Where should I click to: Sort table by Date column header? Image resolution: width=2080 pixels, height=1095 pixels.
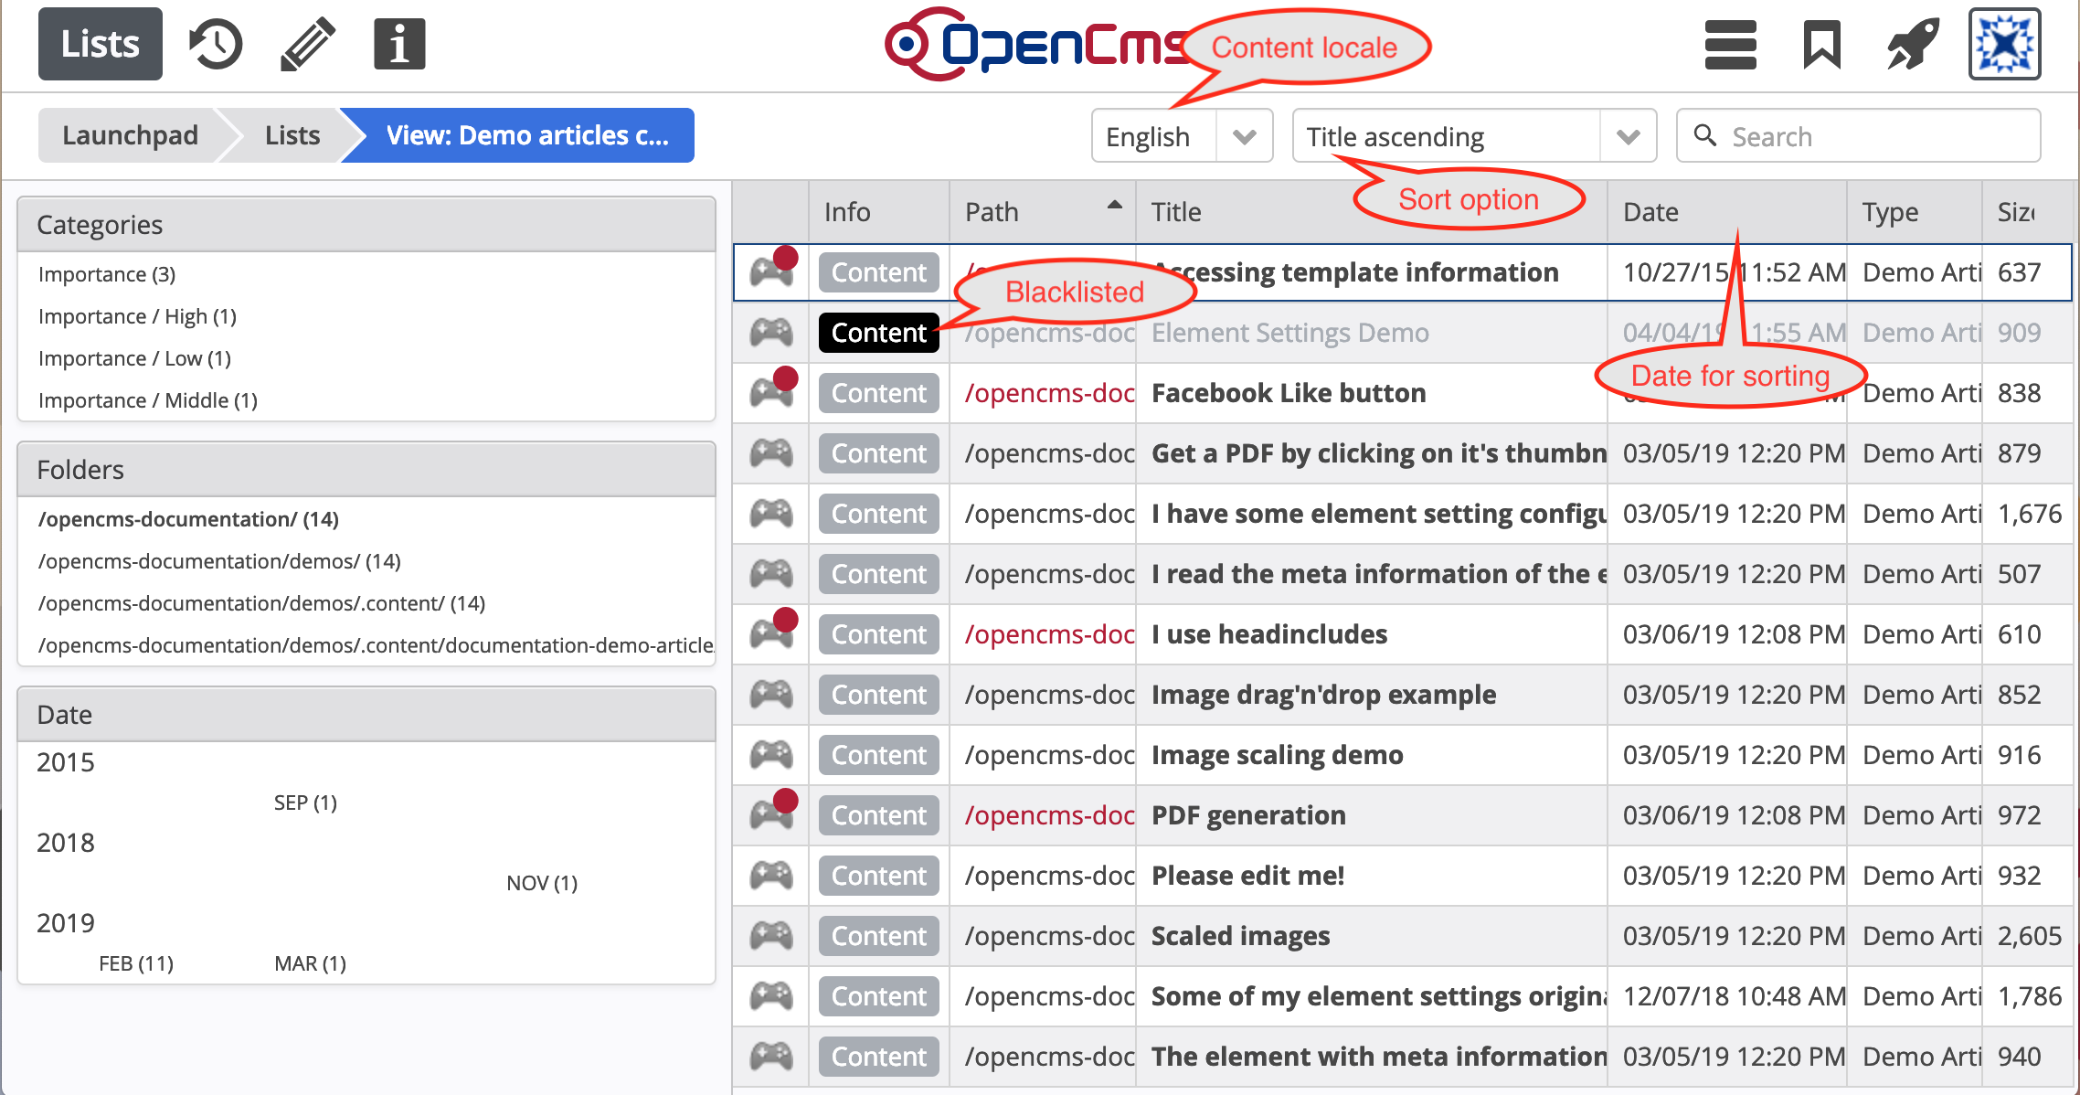point(1727,212)
